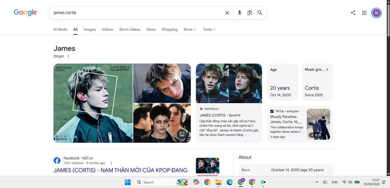Launch Microsoft Edge from the taskbar
The height and width of the screenshot is (188, 390).
[x=229, y=182]
